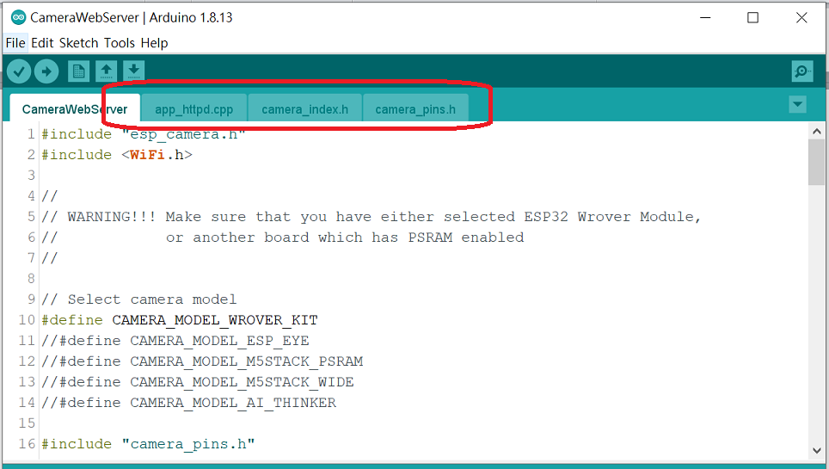Expand the tab options dropdown arrow
The height and width of the screenshot is (469, 829).
click(x=797, y=104)
